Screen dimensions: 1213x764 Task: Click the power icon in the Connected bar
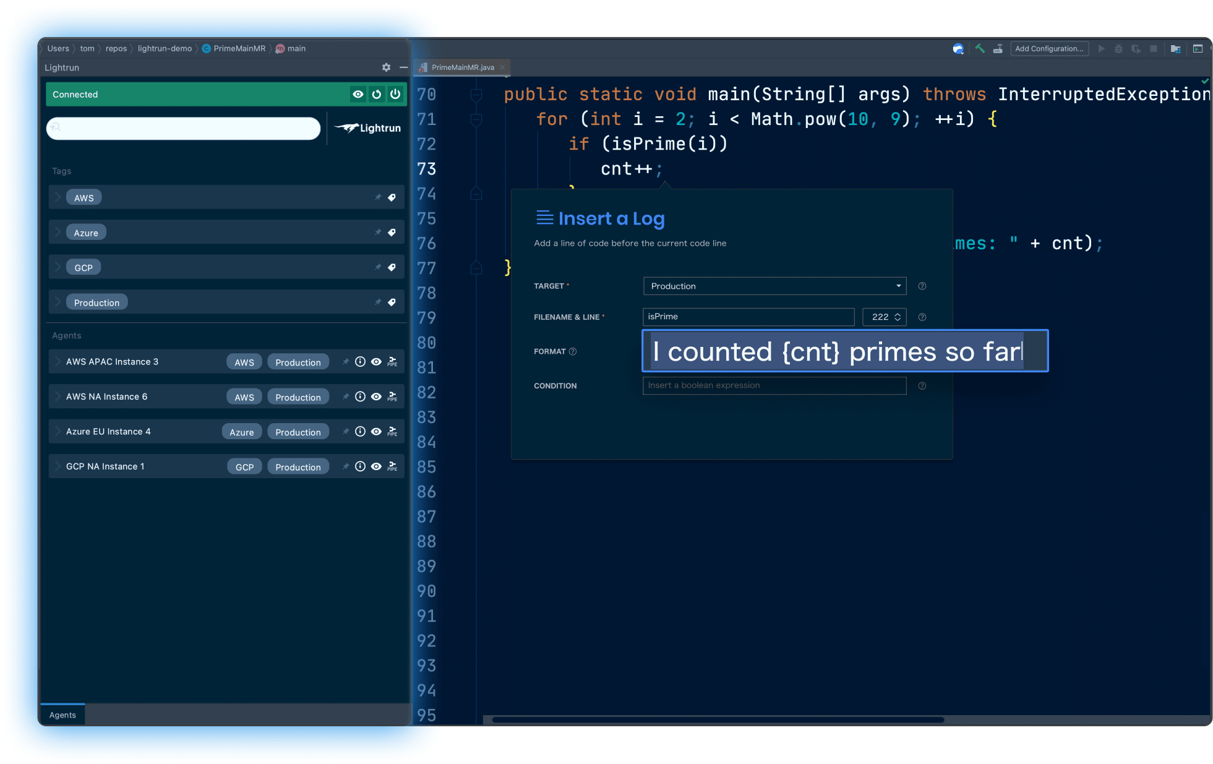[x=395, y=94]
